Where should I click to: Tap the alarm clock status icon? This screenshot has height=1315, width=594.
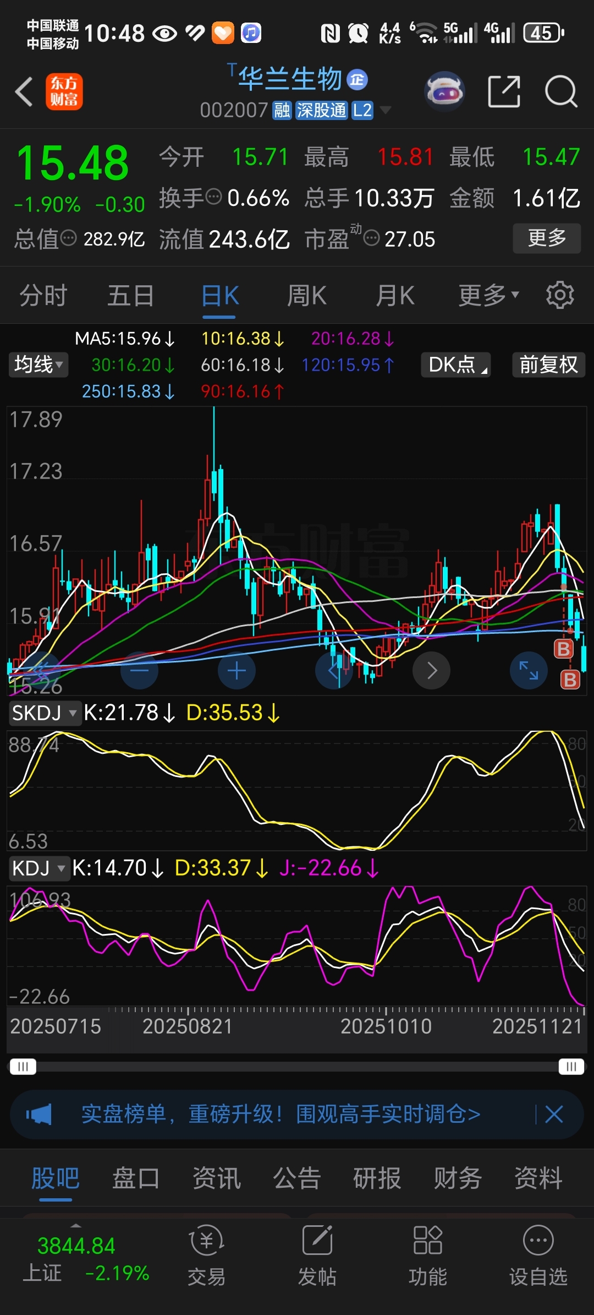[x=358, y=33]
